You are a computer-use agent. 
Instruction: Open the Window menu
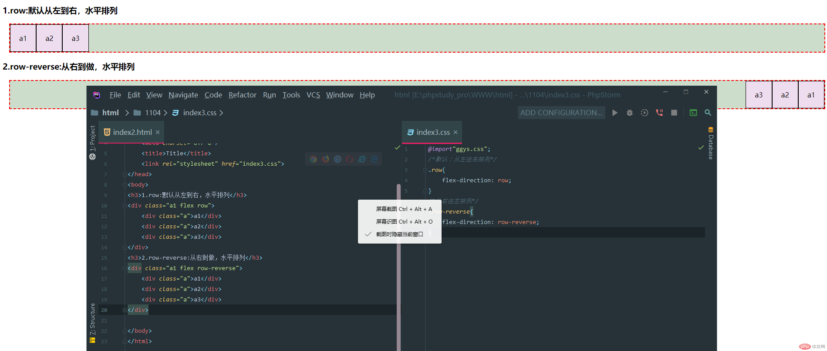click(x=340, y=95)
